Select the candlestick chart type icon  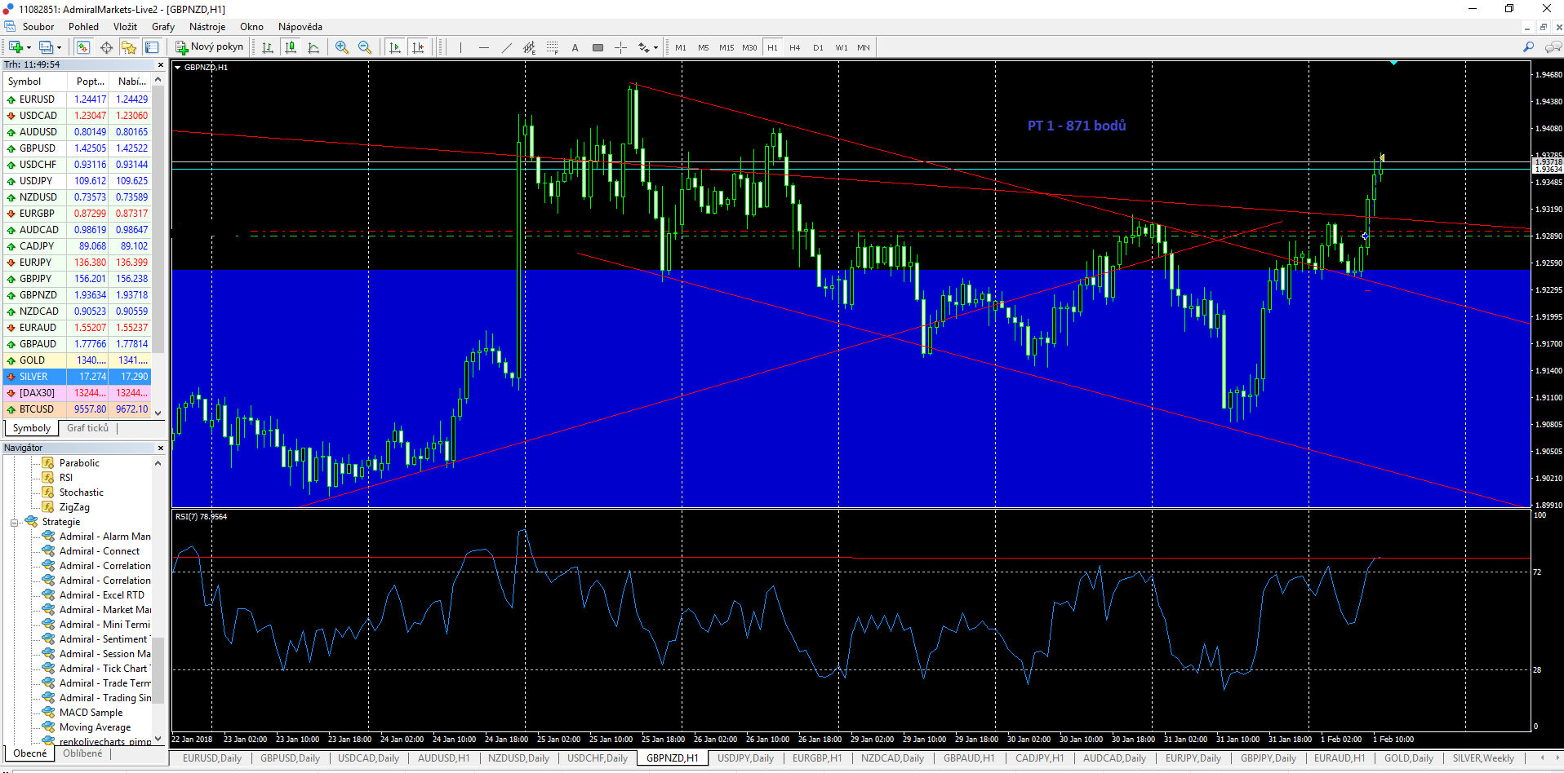click(x=291, y=47)
